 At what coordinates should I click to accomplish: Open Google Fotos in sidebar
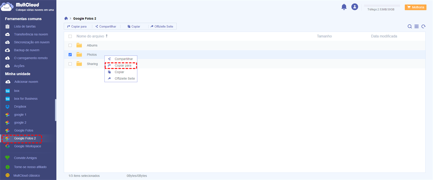coord(24,130)
